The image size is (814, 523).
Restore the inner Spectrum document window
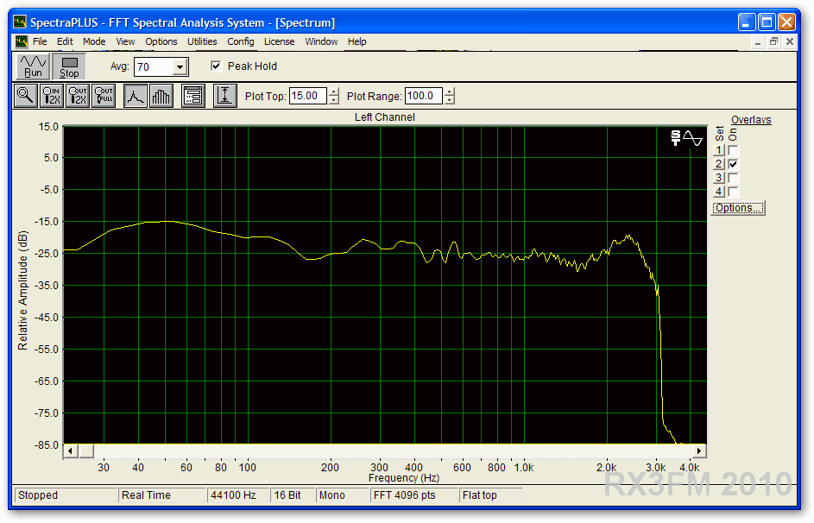coord(774,42)
